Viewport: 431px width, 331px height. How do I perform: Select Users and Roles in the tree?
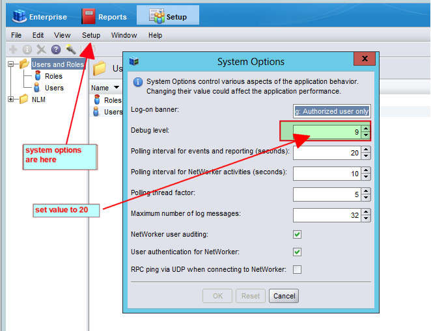click(58, 64)
